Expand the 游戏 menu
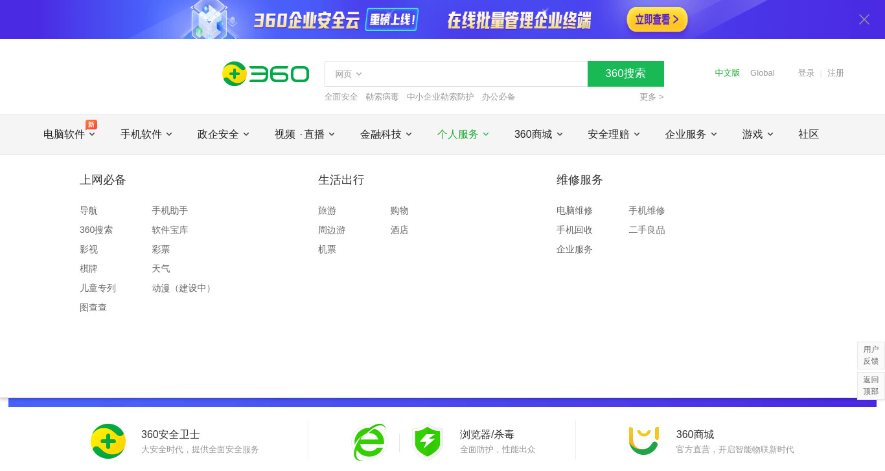 pos(757,135)
